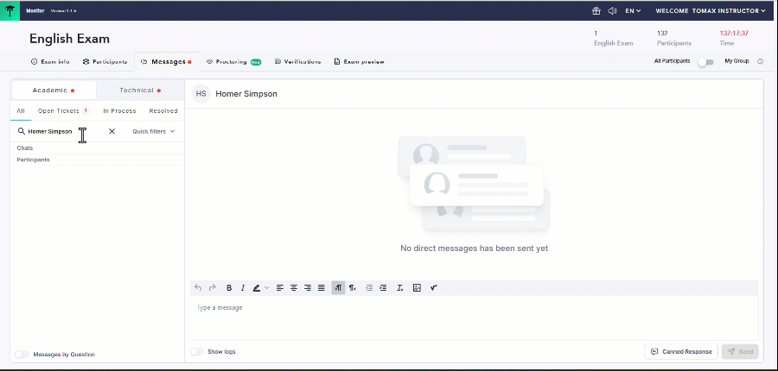Center align the message text
The image size is (778, 371).
pyautogui.click(x=294, y=288)
